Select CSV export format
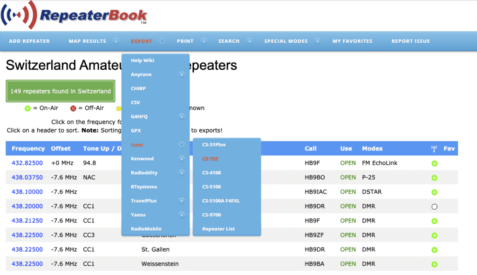 coord(136,102)
